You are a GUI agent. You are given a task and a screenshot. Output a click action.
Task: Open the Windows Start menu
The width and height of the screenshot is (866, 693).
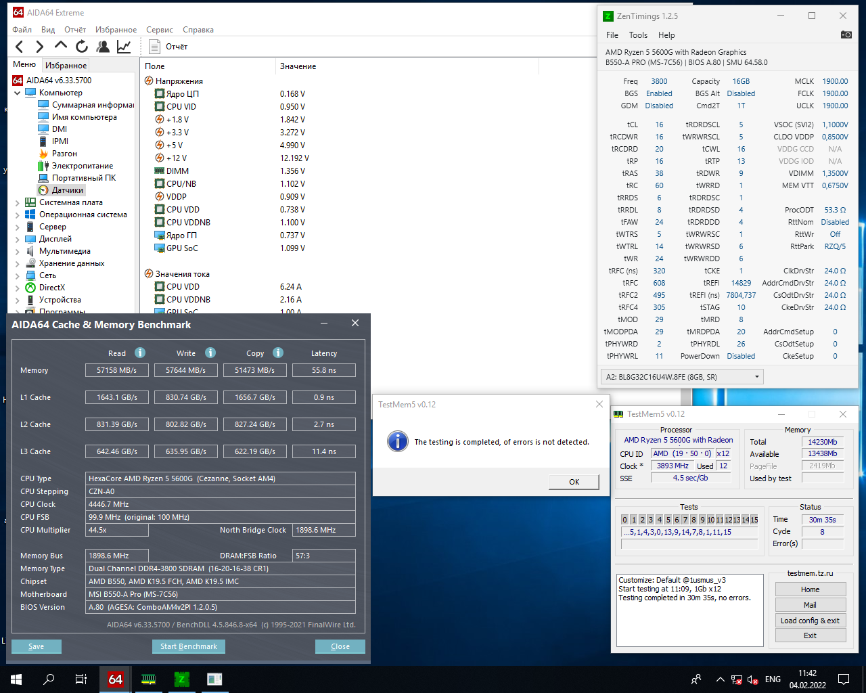[x=16, y=679]
